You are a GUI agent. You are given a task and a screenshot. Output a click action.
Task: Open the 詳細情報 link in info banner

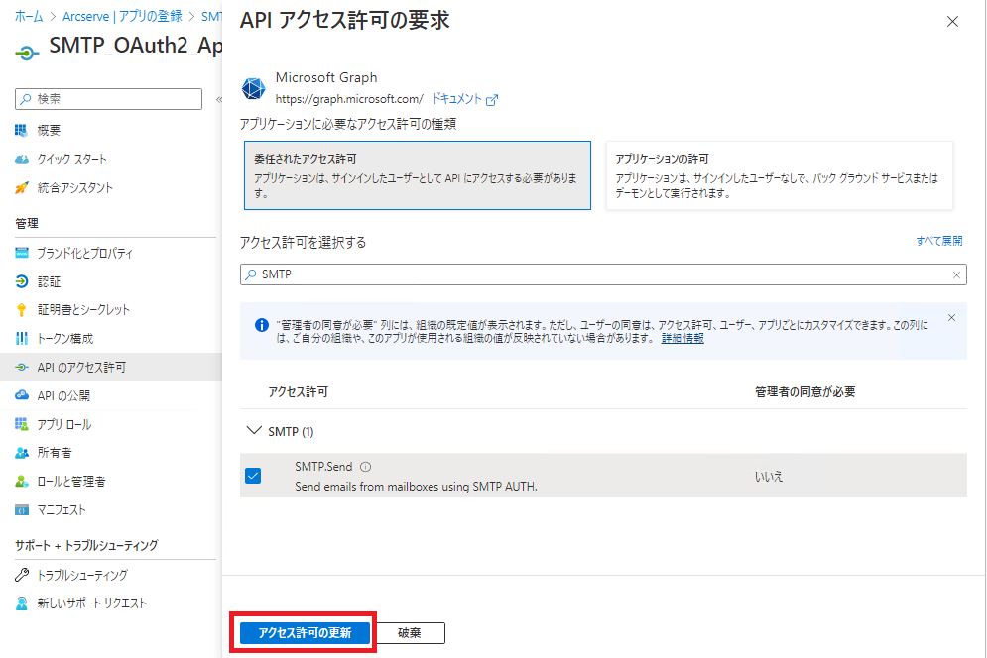[682, 338]
